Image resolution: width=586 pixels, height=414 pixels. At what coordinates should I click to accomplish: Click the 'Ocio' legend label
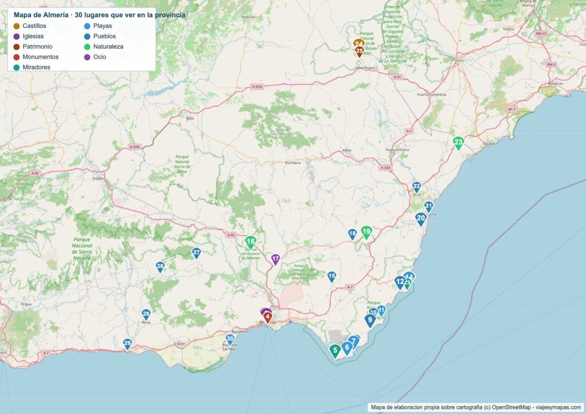click(x=100, y=57)
